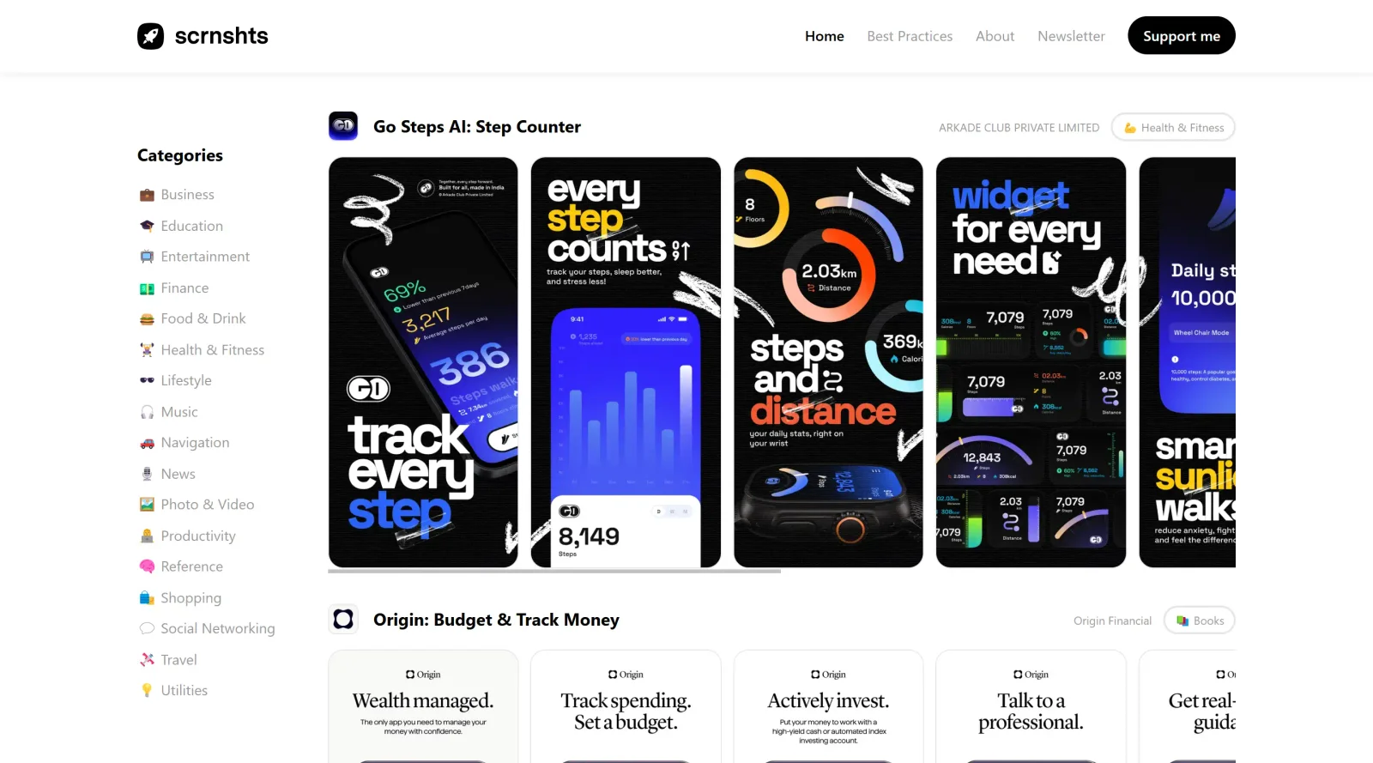Screen dimensions: 1373x763
Task: Open the Go Steps AI app icon
Action: pos(343,126)
